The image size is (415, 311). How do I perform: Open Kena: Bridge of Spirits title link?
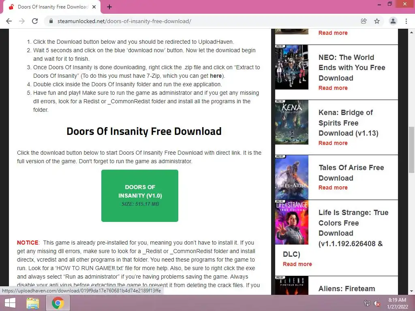pos(348,123)
